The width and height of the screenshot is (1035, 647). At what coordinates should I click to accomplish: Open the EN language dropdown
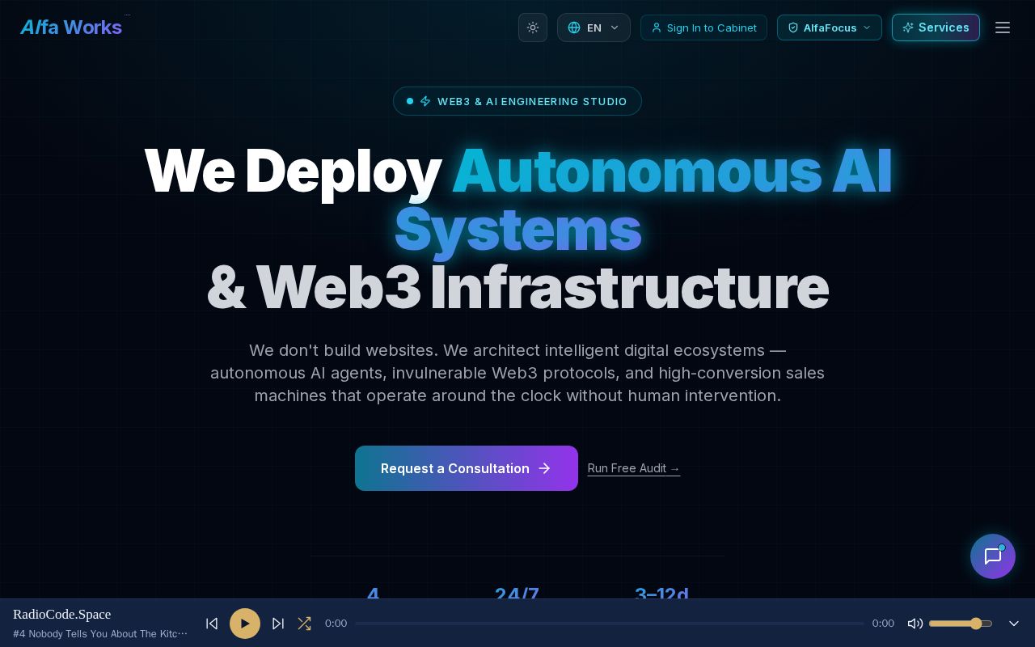pos(594,27)
